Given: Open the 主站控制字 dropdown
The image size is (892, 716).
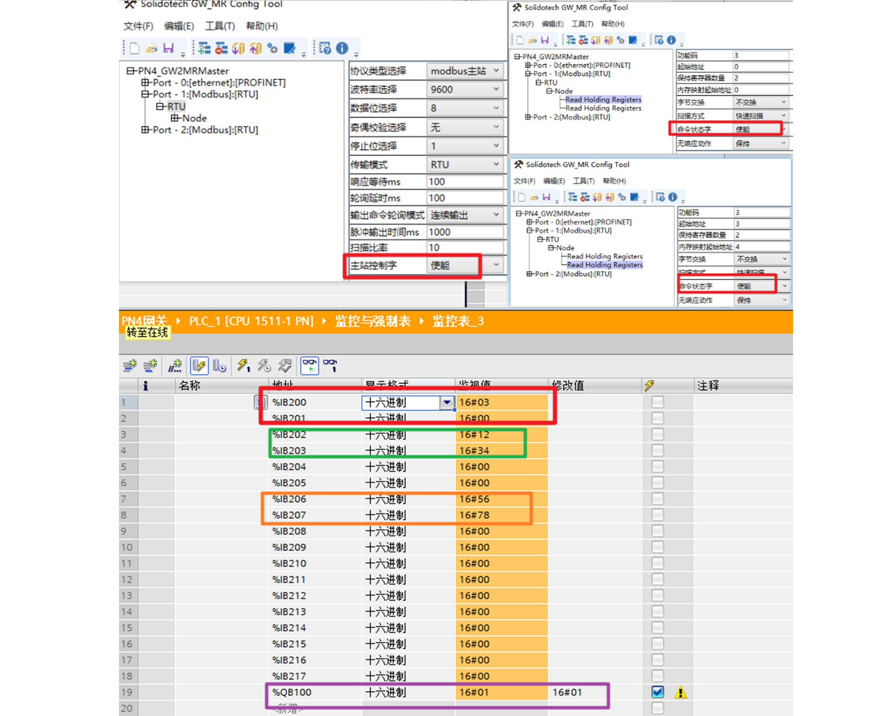Looking at the screenshot, I should click(465, 265).
